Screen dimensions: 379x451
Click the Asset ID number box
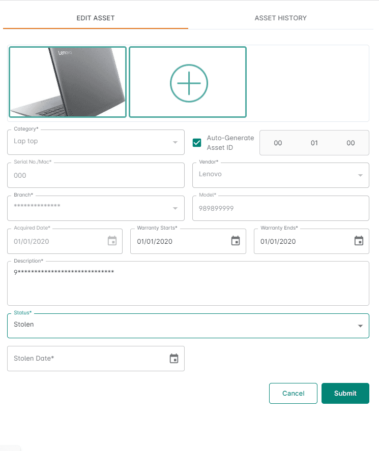coord(314,143)
